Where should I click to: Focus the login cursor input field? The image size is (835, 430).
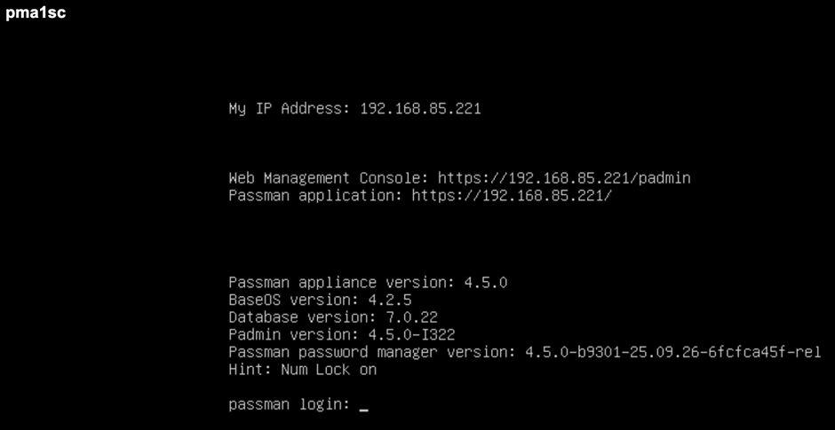[x=363, y=406]
